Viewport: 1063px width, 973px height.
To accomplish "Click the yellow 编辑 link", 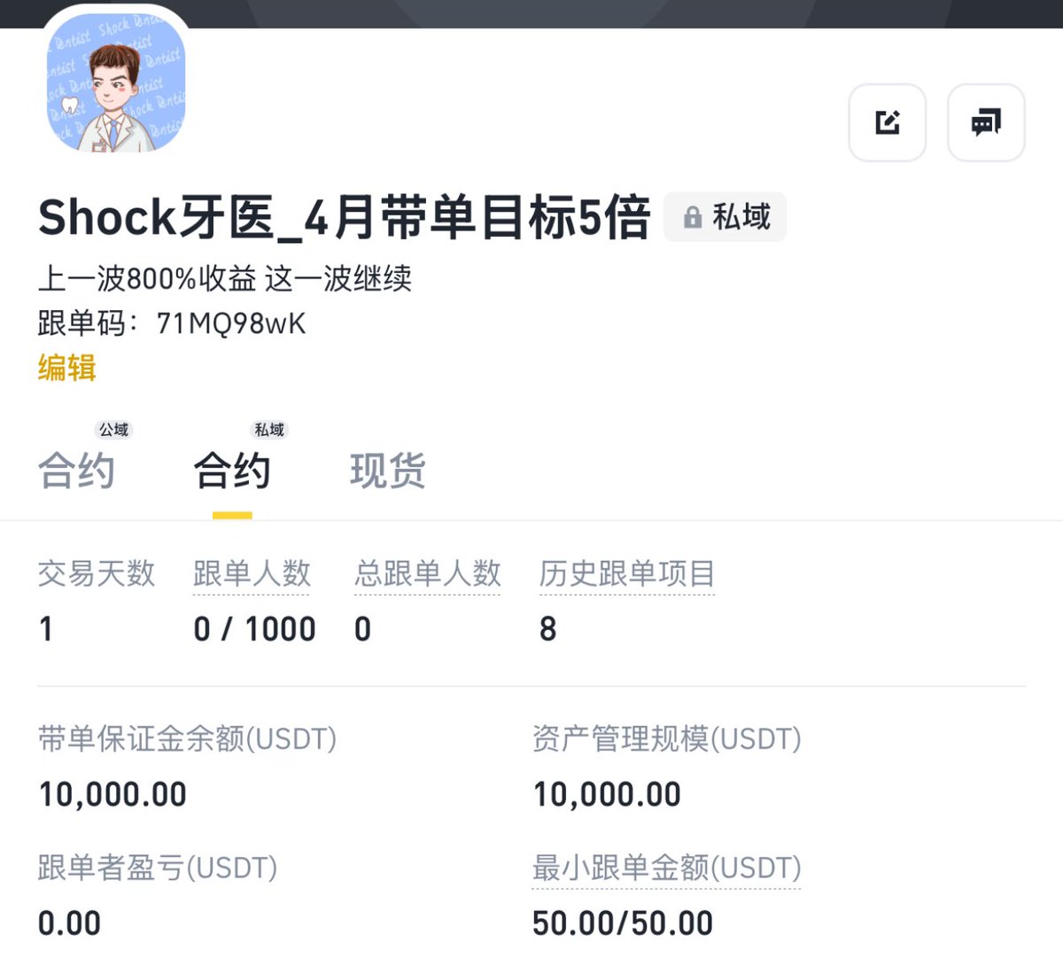I will point(66,367).
